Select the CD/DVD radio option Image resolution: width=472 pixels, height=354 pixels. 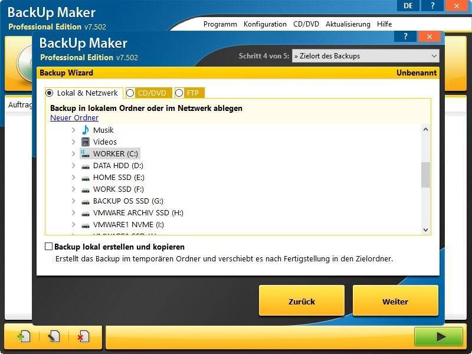130,93
